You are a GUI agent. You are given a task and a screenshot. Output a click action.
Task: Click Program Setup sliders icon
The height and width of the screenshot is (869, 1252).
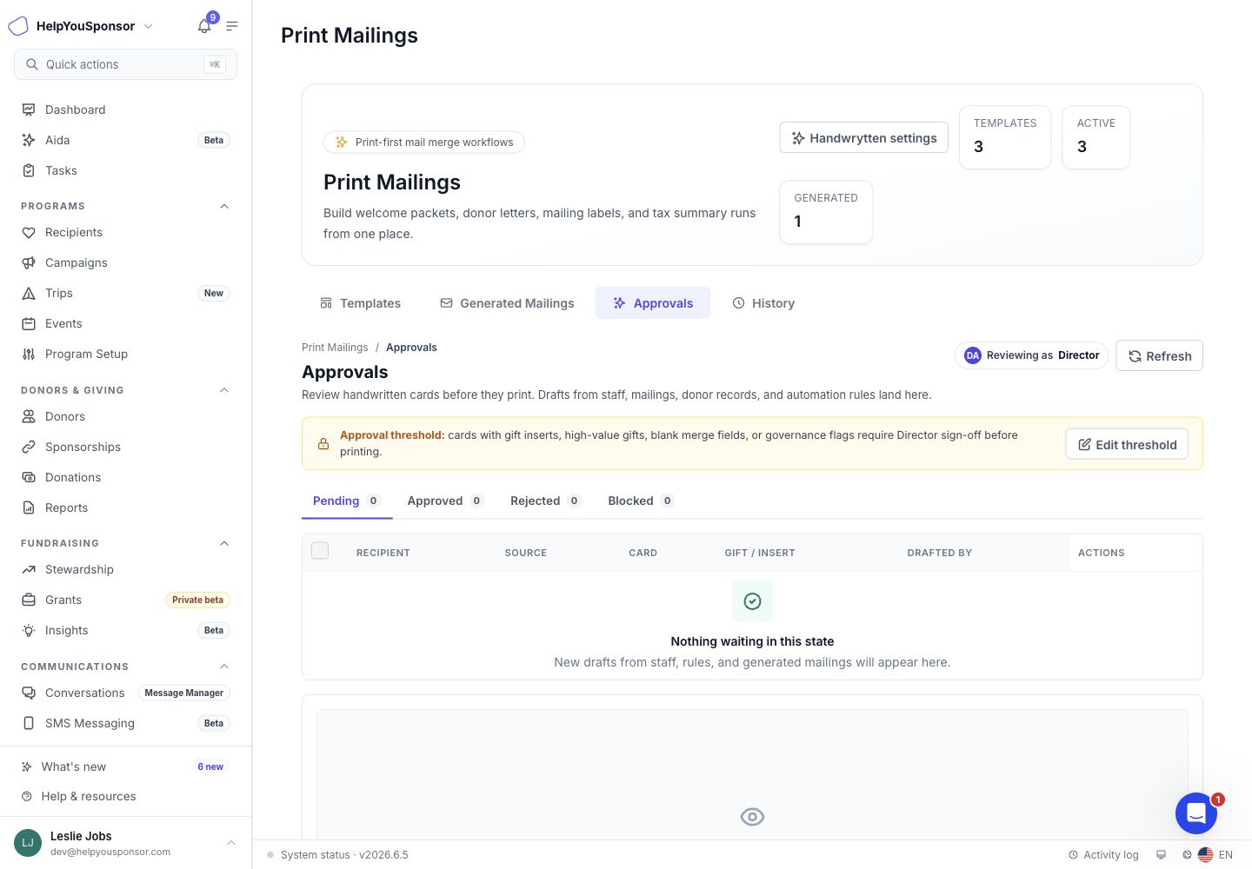coord(29,354)
